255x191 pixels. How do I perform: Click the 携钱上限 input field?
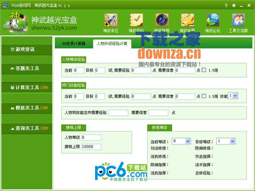coord(91,147)
